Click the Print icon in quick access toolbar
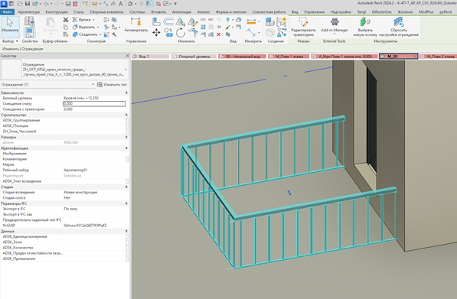The image size is (457, 299). [68, 4]
